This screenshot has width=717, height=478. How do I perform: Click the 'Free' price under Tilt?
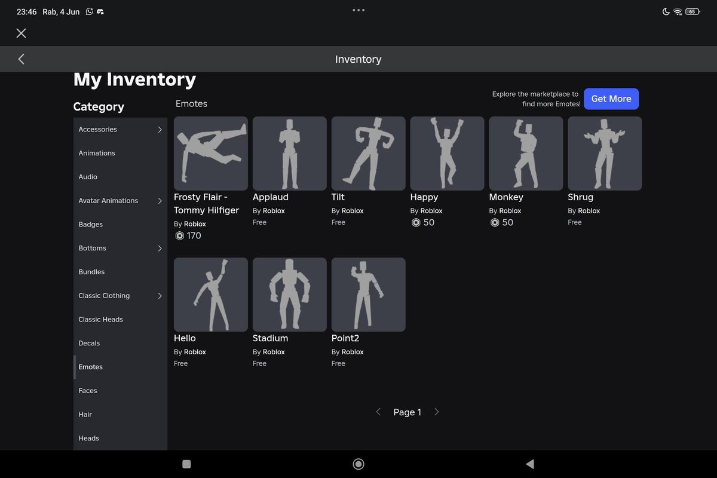[x=338, y=222]
